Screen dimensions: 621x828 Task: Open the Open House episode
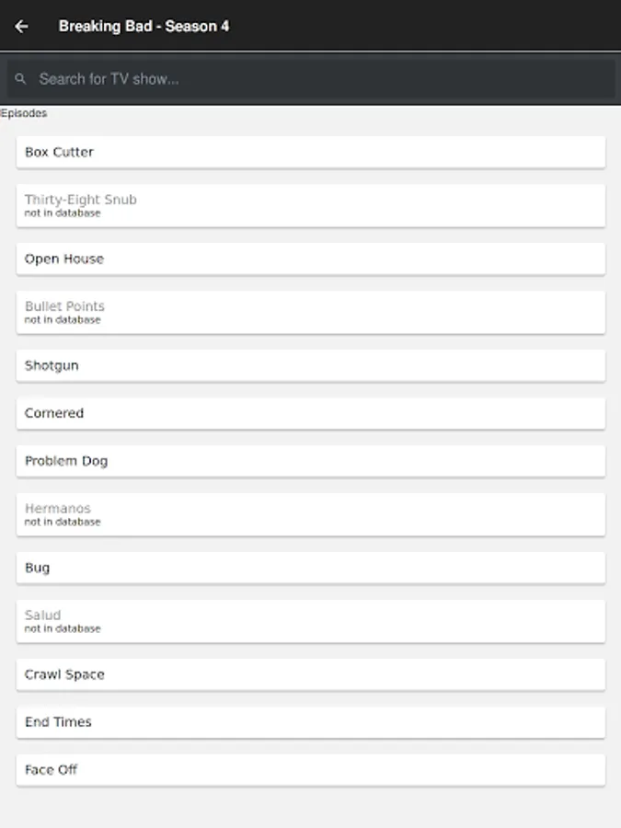[x=310, y=259]
